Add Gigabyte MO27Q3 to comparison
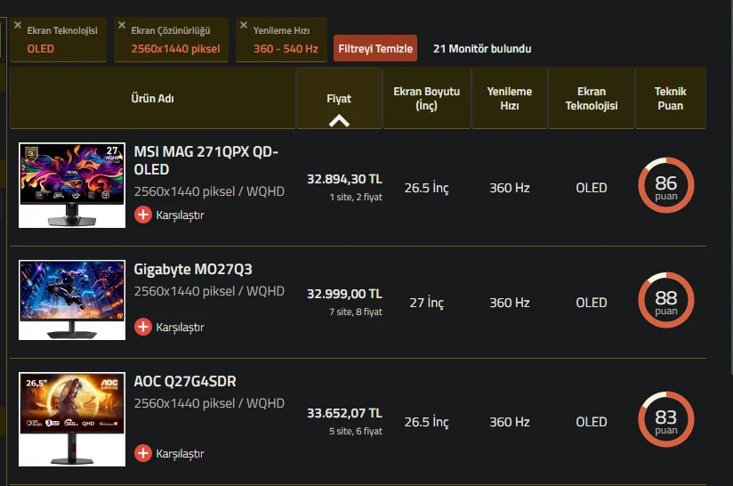The image size is (733, 486). point(169,327)
